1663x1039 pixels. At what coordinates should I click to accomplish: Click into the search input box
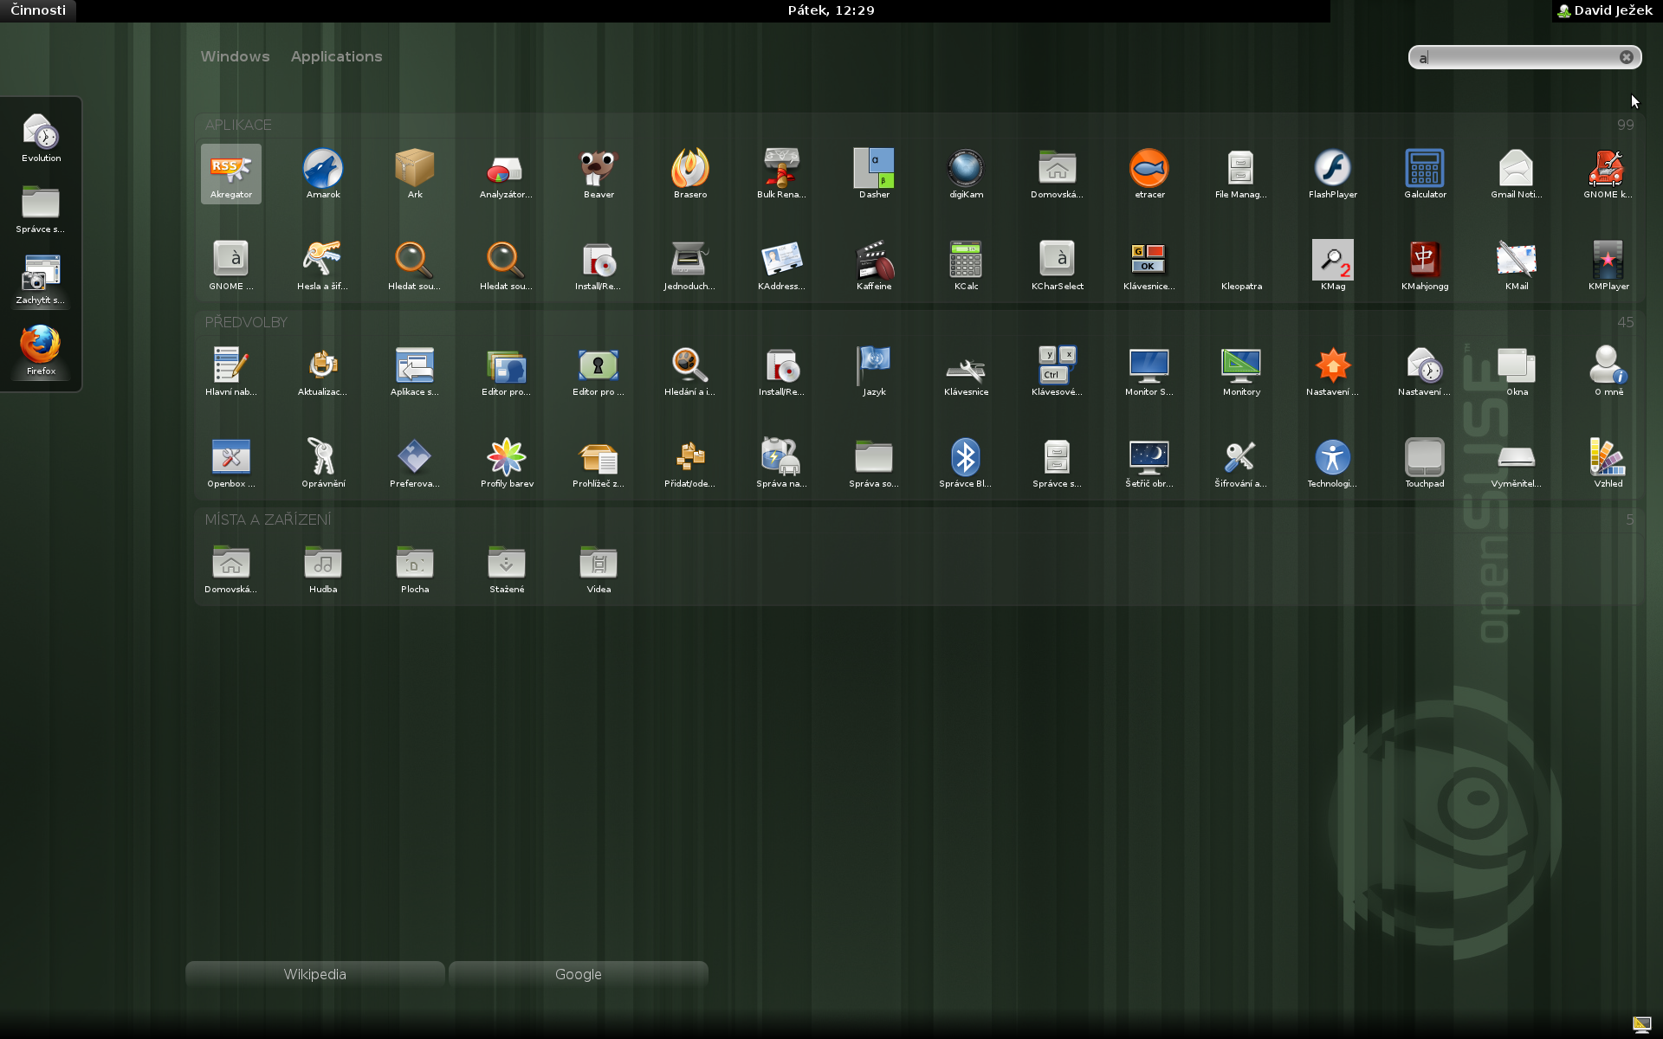pos(1516,57)
